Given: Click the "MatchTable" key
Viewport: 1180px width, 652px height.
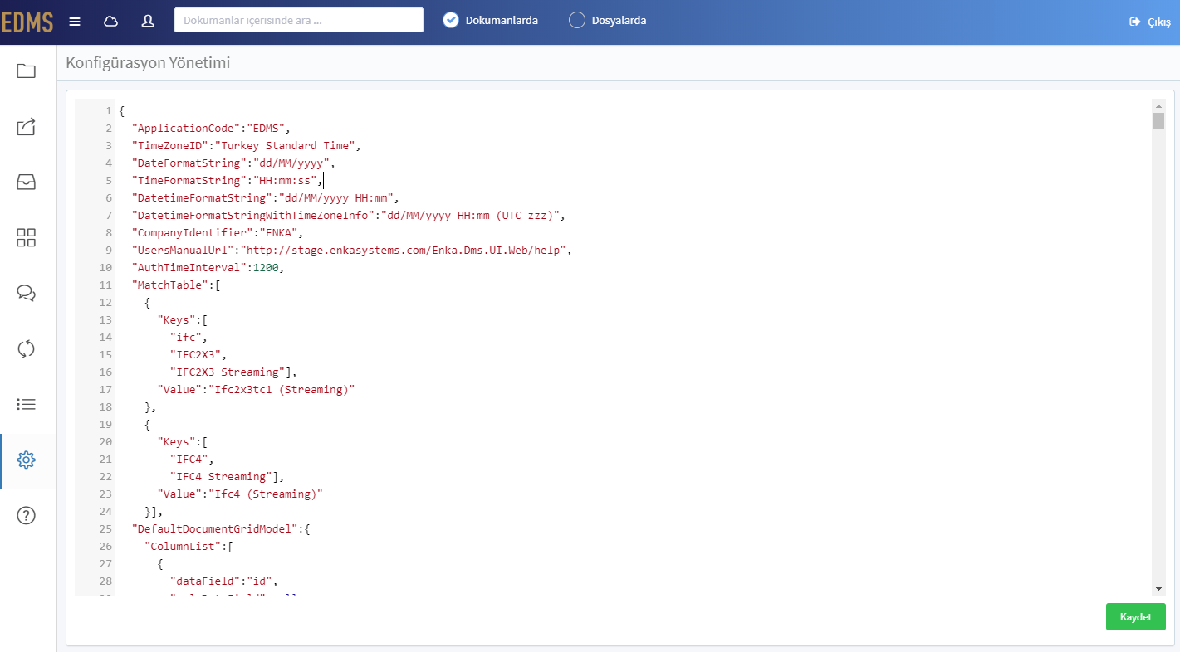Looking at the screenshot, I should pos(170,285).
